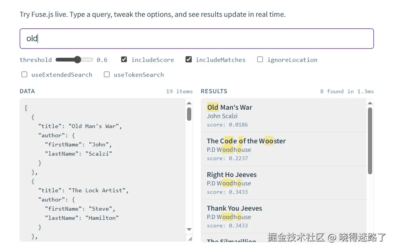Screen dimensions: 394x250
Task: Click inside the JSON data editor
Action: [x=103, y=172]
